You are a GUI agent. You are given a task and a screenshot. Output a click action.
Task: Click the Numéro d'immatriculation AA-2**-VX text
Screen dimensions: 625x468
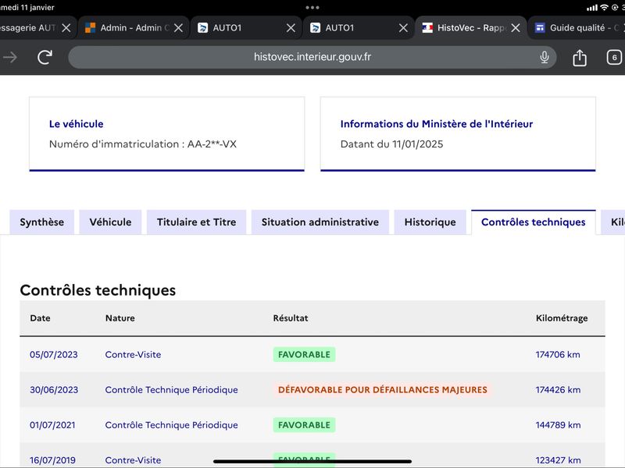pyautogui.click(x=143, y=144)
